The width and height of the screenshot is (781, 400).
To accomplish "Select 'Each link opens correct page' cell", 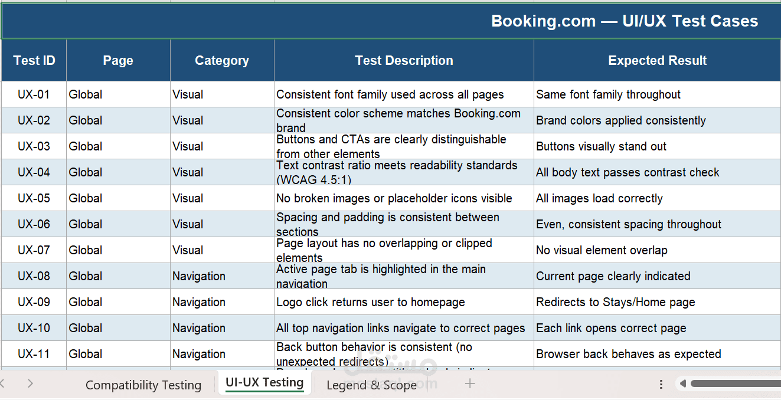I will 657,328.
